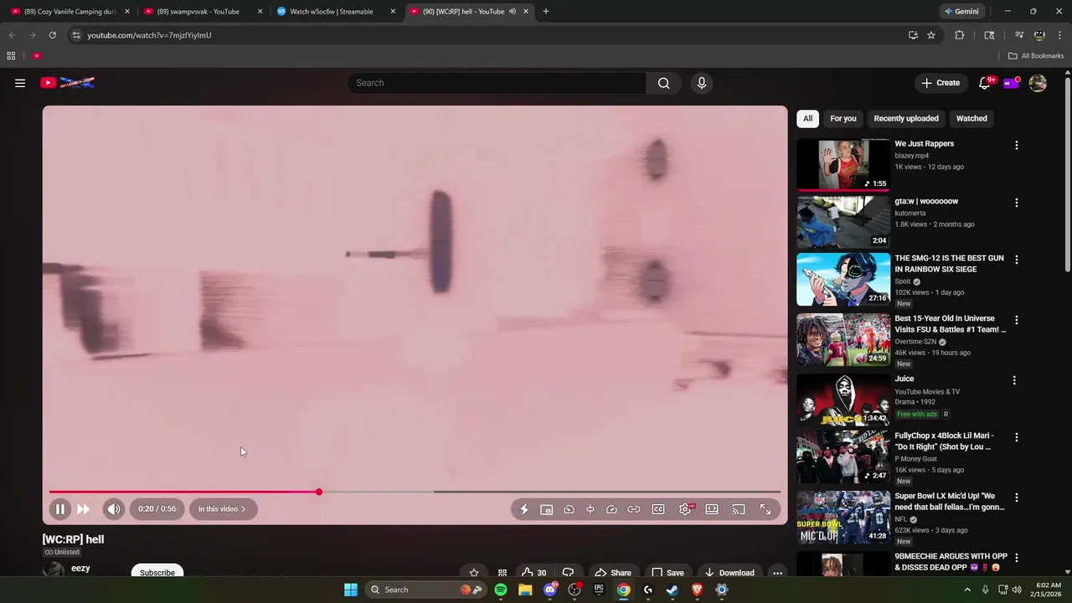
Task: Open Super Bowl LX Mic'd Up video
Action: click(x=843, y=517)
